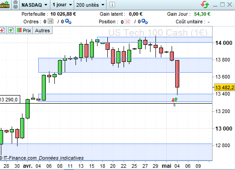The image size is (235, 170).
Task: Click the 13 000 price axis label
Action: click(x=224, y=129)
